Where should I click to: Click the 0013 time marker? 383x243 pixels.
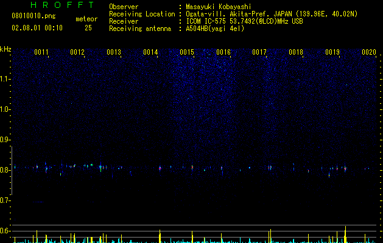tap(114, 52)
